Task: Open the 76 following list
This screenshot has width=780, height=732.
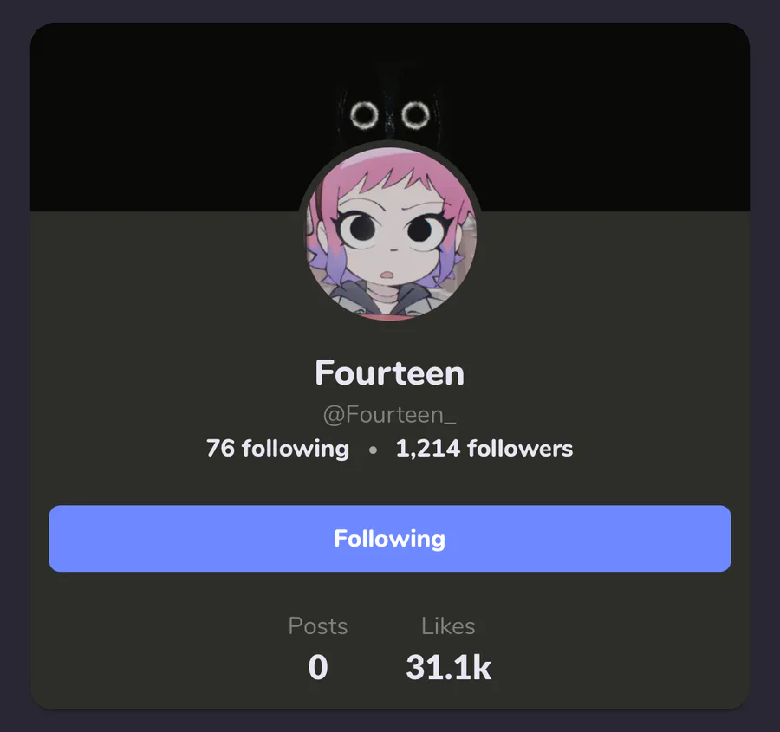Action: (277, 449)
